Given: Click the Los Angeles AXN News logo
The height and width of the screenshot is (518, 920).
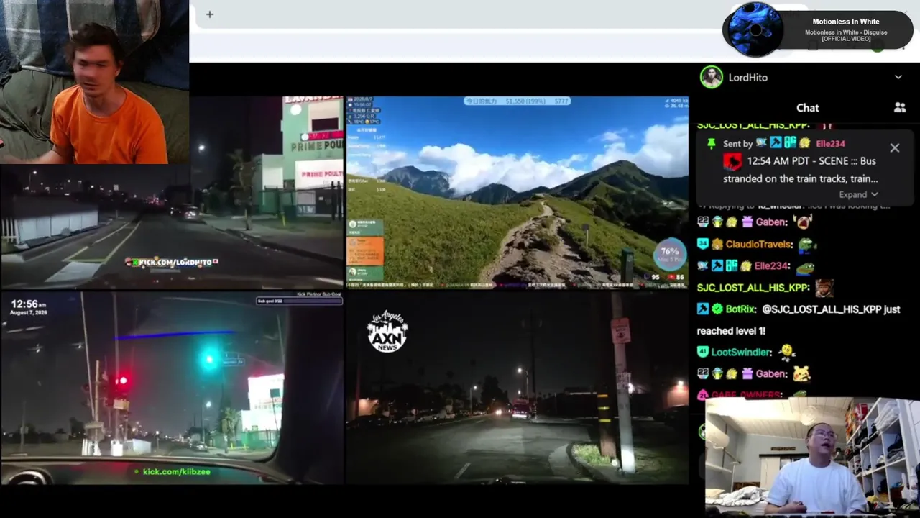Looking at the screenshot, I should pyautogui.click(x=387, y=332).
